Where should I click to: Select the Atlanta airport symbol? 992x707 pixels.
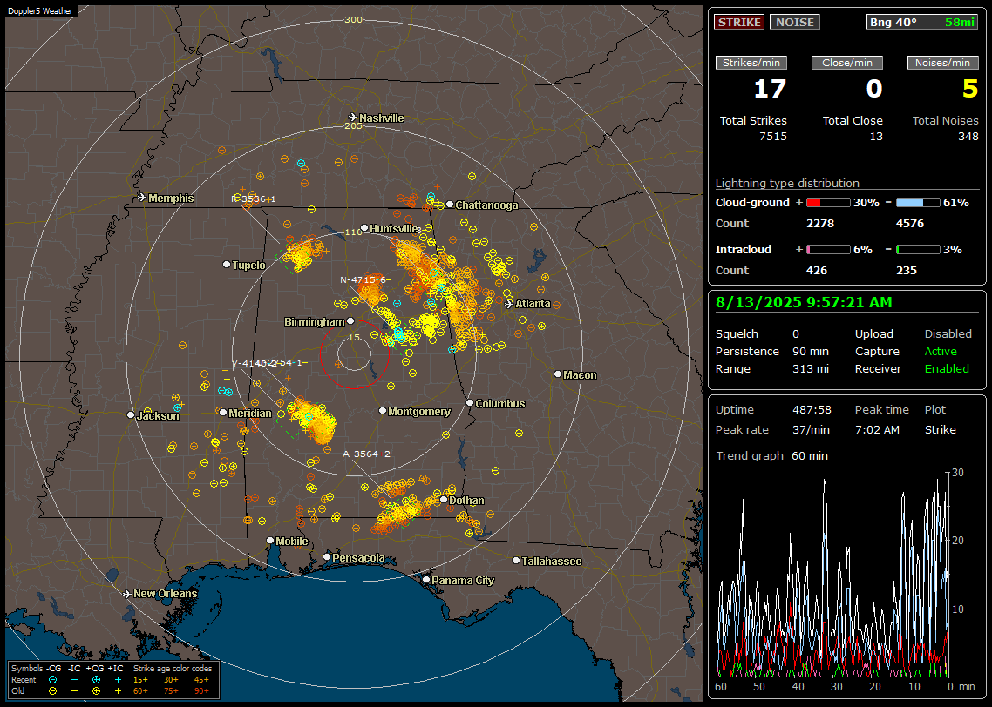(x=509, y=304)
